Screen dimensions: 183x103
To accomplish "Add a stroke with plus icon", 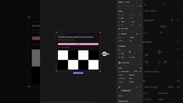I will click(x=140, y=96).
